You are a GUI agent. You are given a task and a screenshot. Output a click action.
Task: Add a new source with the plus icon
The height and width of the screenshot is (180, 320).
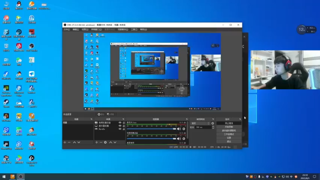point(96,142)
